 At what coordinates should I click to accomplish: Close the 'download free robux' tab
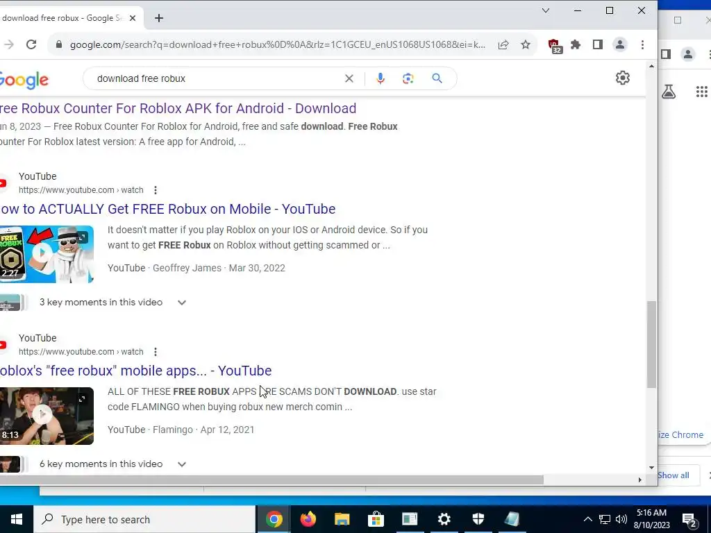(133, 18)
